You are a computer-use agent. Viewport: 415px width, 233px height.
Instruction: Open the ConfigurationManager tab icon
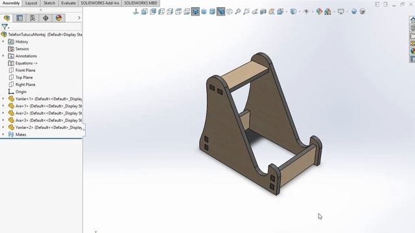pyautogui.click(x=32, y=18)
